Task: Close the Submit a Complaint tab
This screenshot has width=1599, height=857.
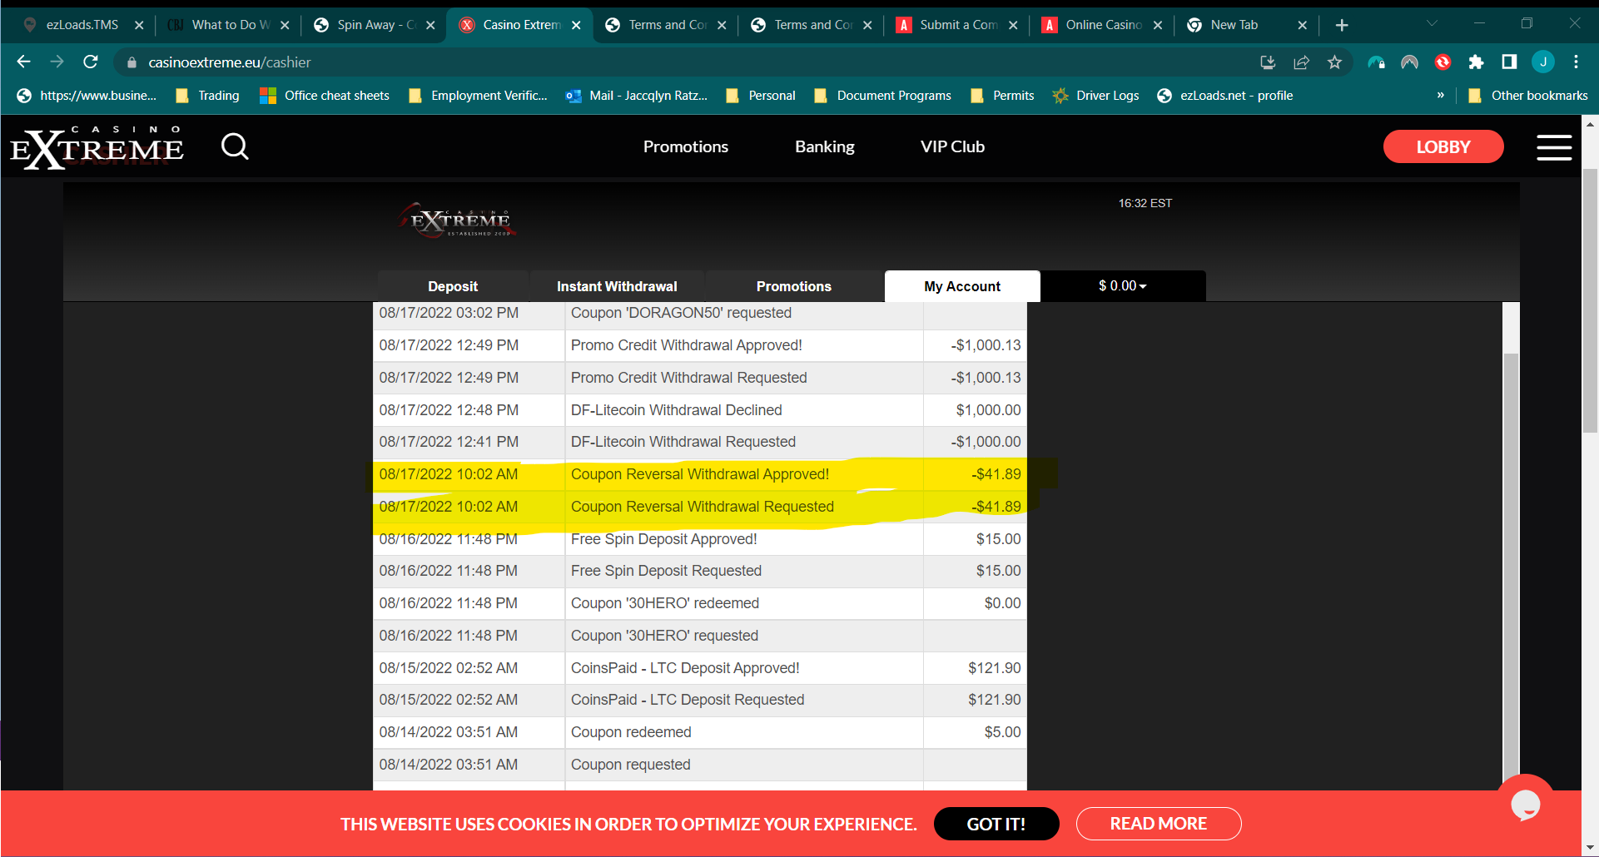Action: [1013, 25]
